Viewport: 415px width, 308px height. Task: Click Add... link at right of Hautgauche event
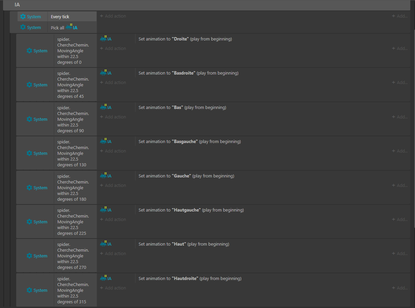coord(399,219)
